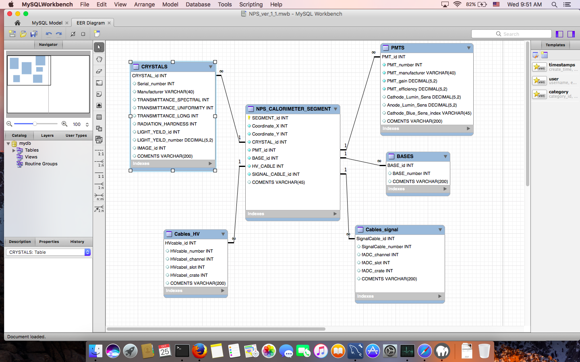Click the navigator zoom slider

point(36,124)
